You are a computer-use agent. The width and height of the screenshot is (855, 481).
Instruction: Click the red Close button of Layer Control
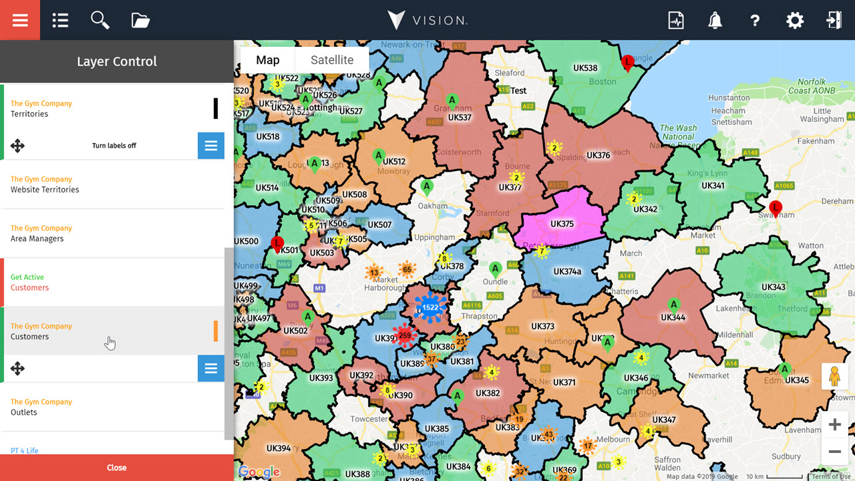coord(117,468)
